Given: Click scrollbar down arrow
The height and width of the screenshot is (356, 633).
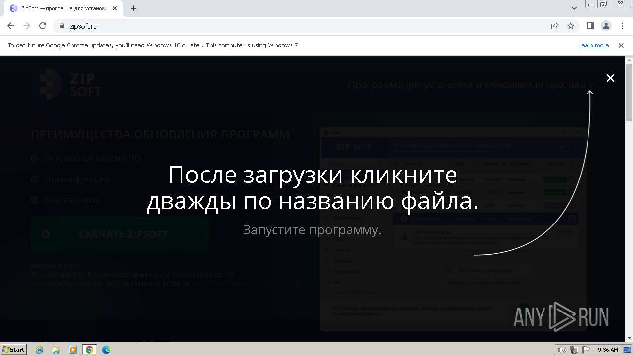Looking at the screenshot, I should click(629, 338).
